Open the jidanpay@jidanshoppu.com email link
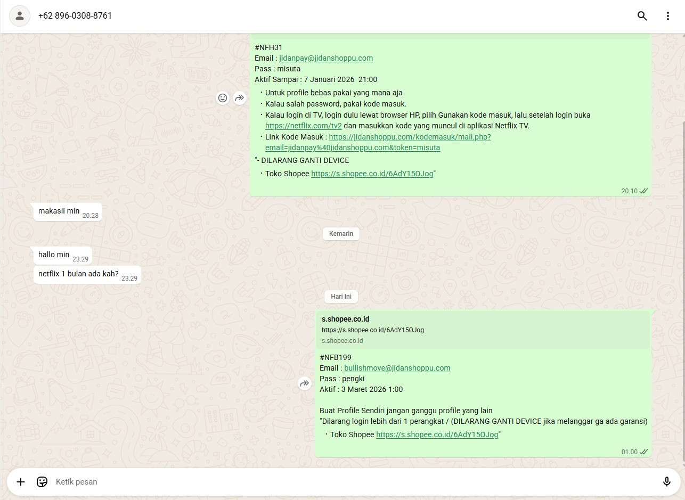Image resolution: width=685 pixels, height=500 pixels. pos(326,58)
